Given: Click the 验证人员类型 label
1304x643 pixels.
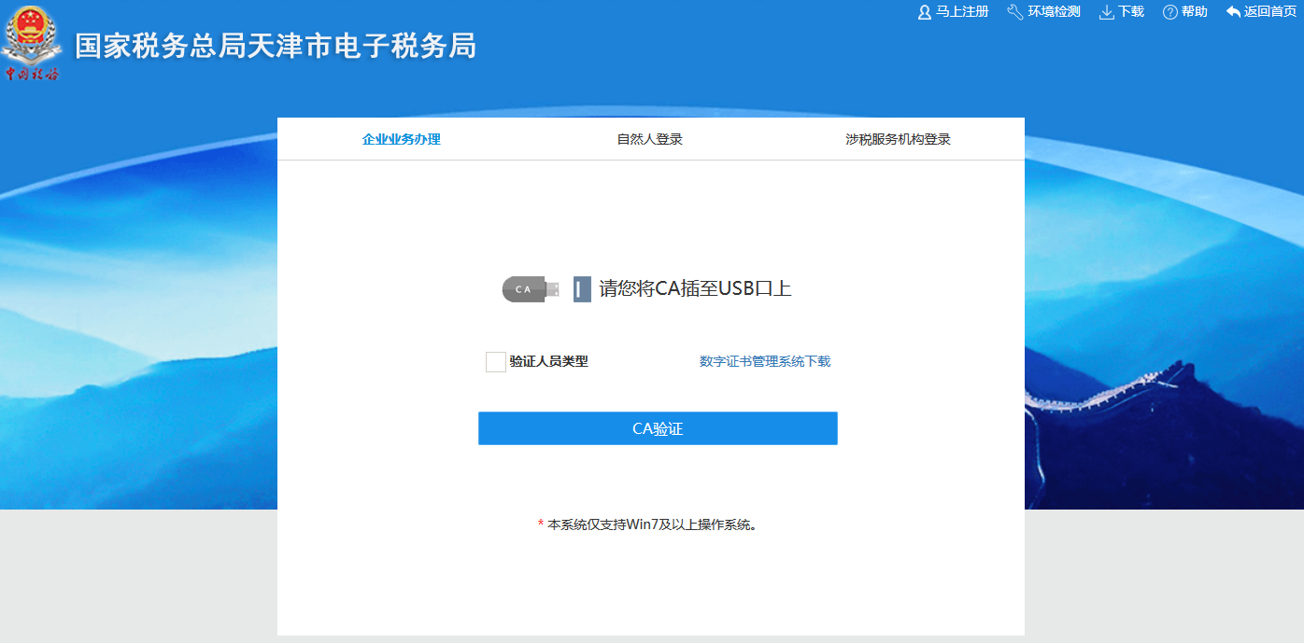Looking at the screenshot, I should (x=548, y=361).
